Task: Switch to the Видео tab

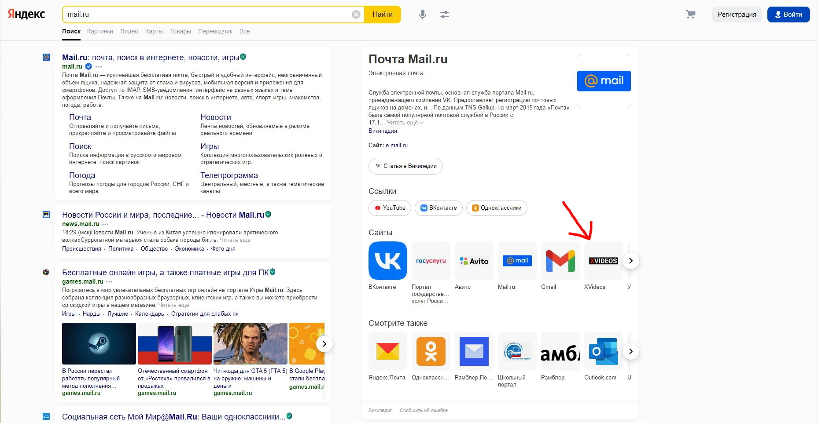Action: coord(129,31)
